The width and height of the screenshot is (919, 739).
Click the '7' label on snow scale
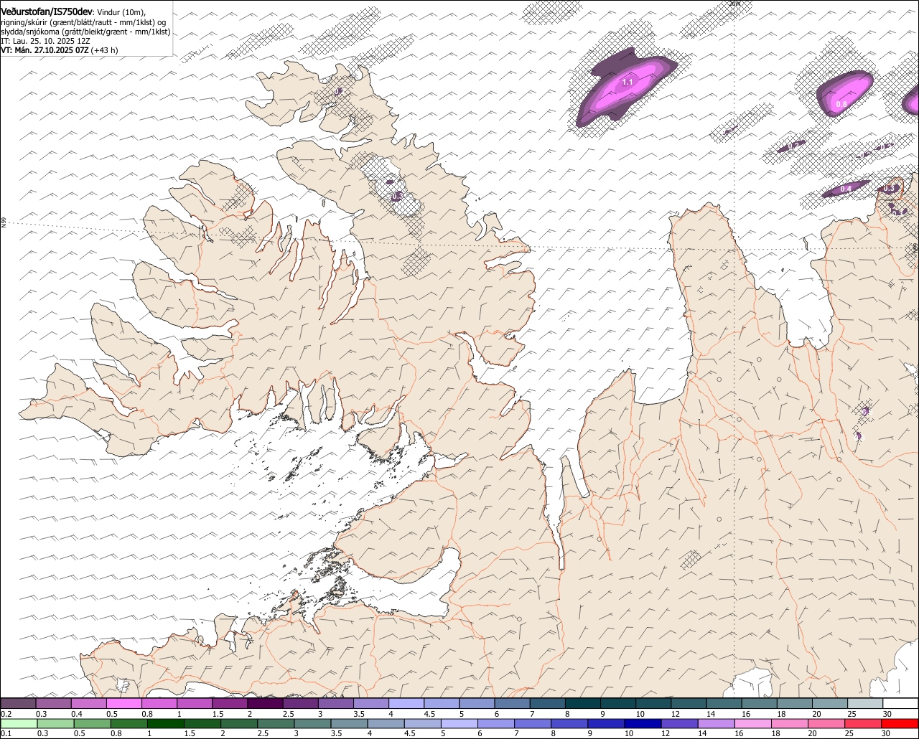[x=532, y=714]
